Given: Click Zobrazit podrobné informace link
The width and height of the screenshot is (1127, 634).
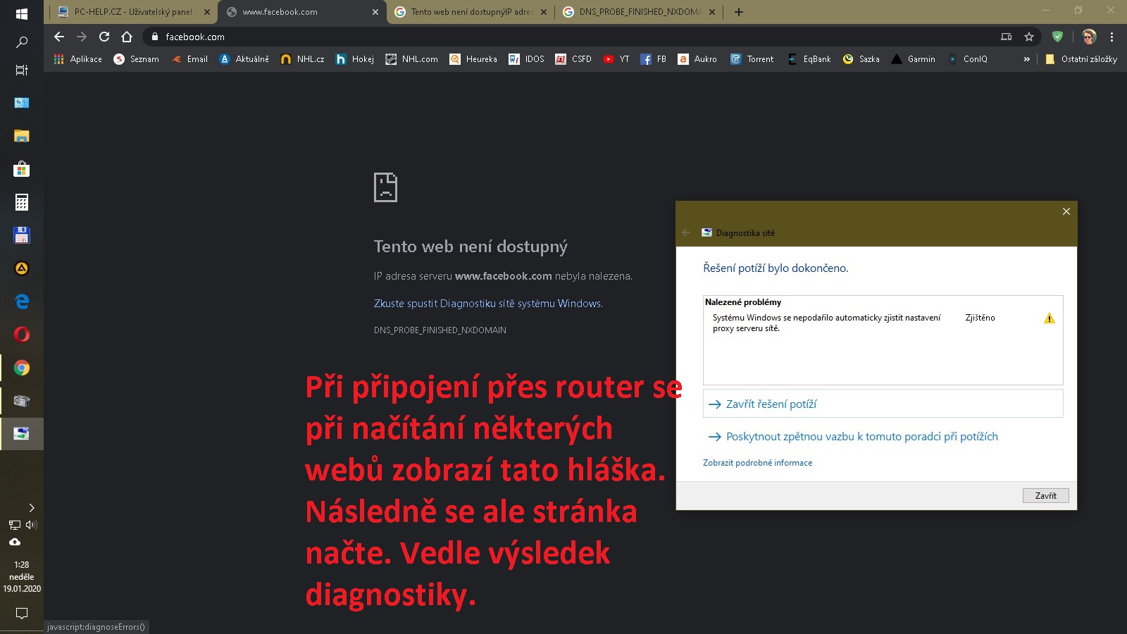Looking at the screenshot, I should click(757, 463).
